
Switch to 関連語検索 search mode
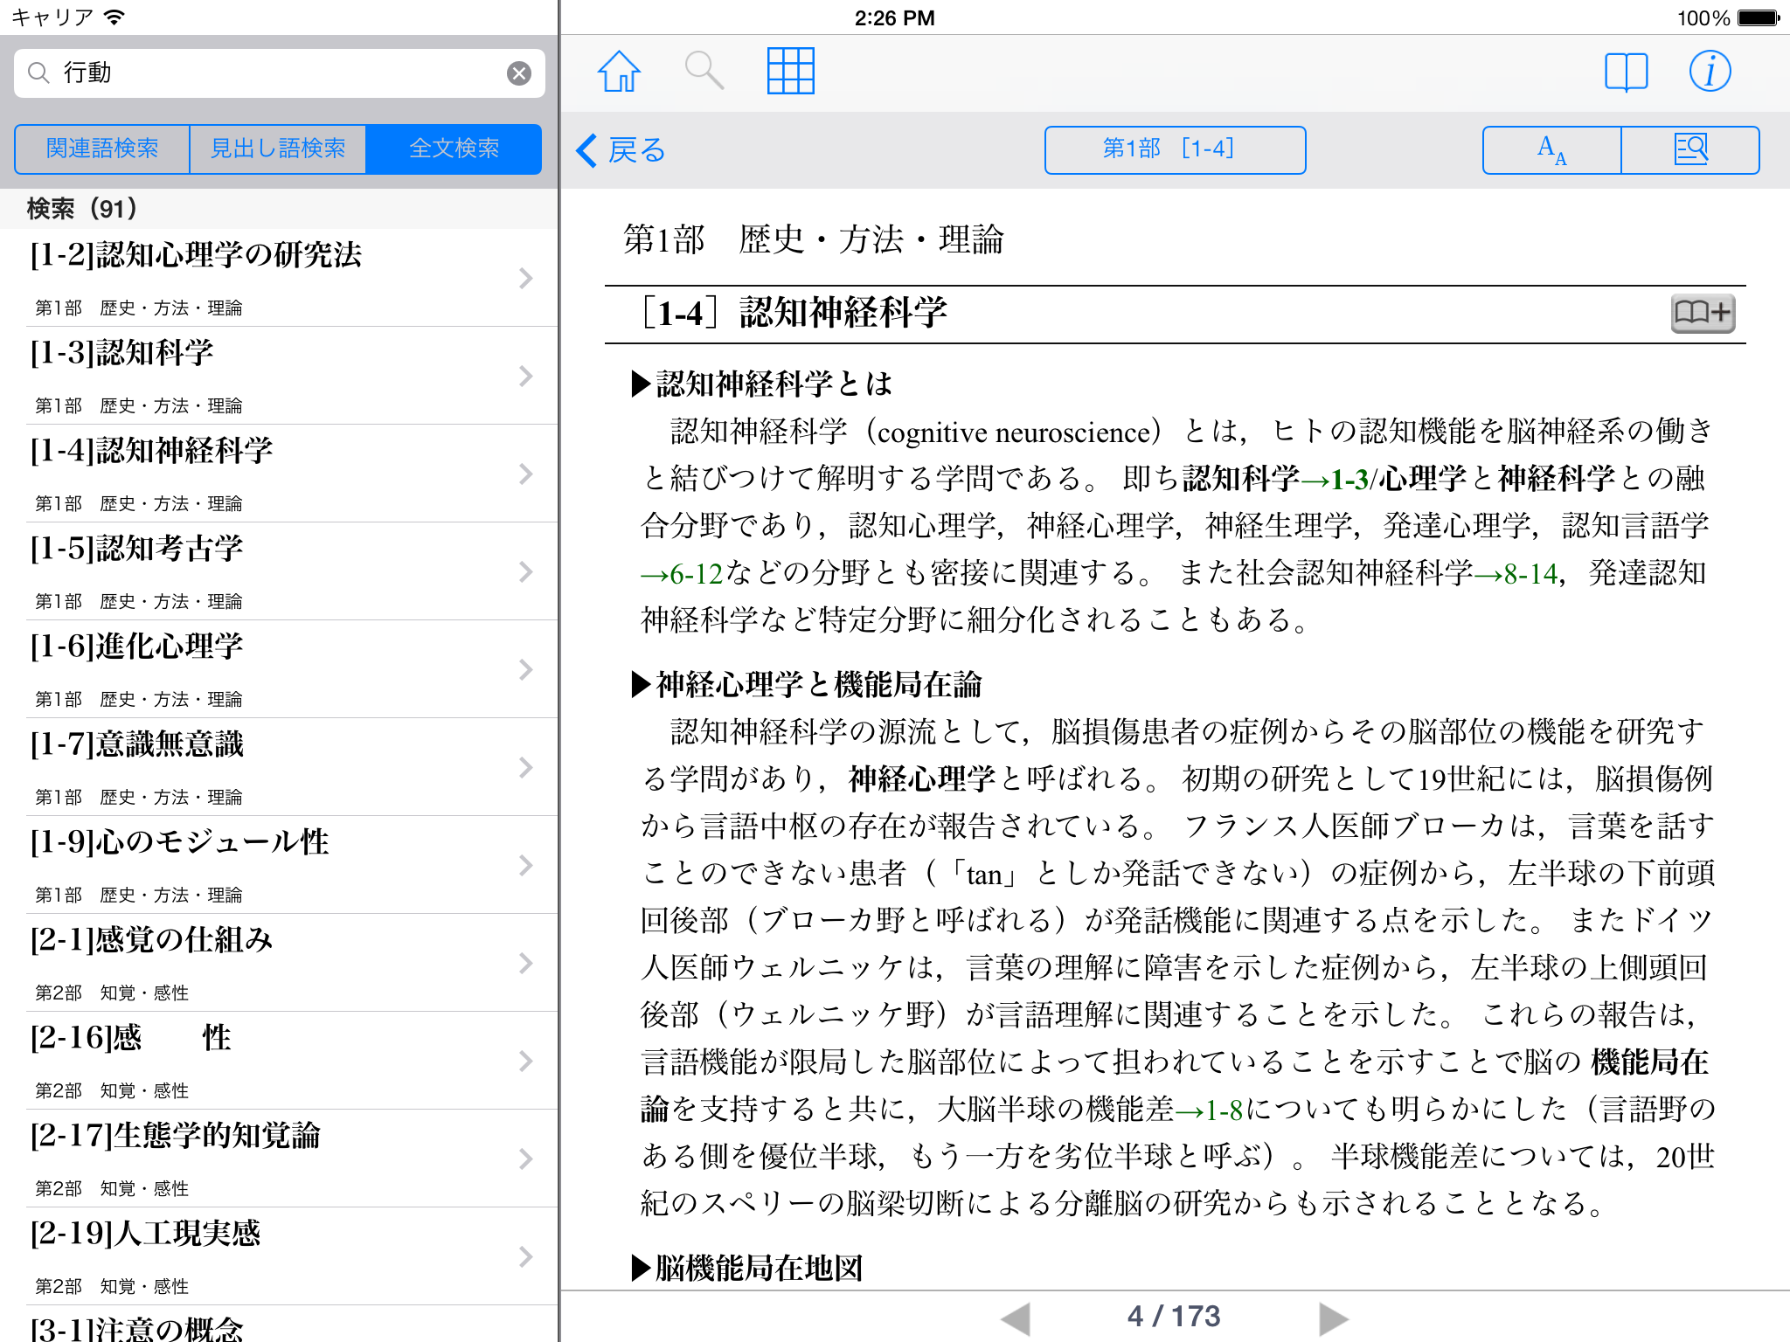(x=102, y=149)
